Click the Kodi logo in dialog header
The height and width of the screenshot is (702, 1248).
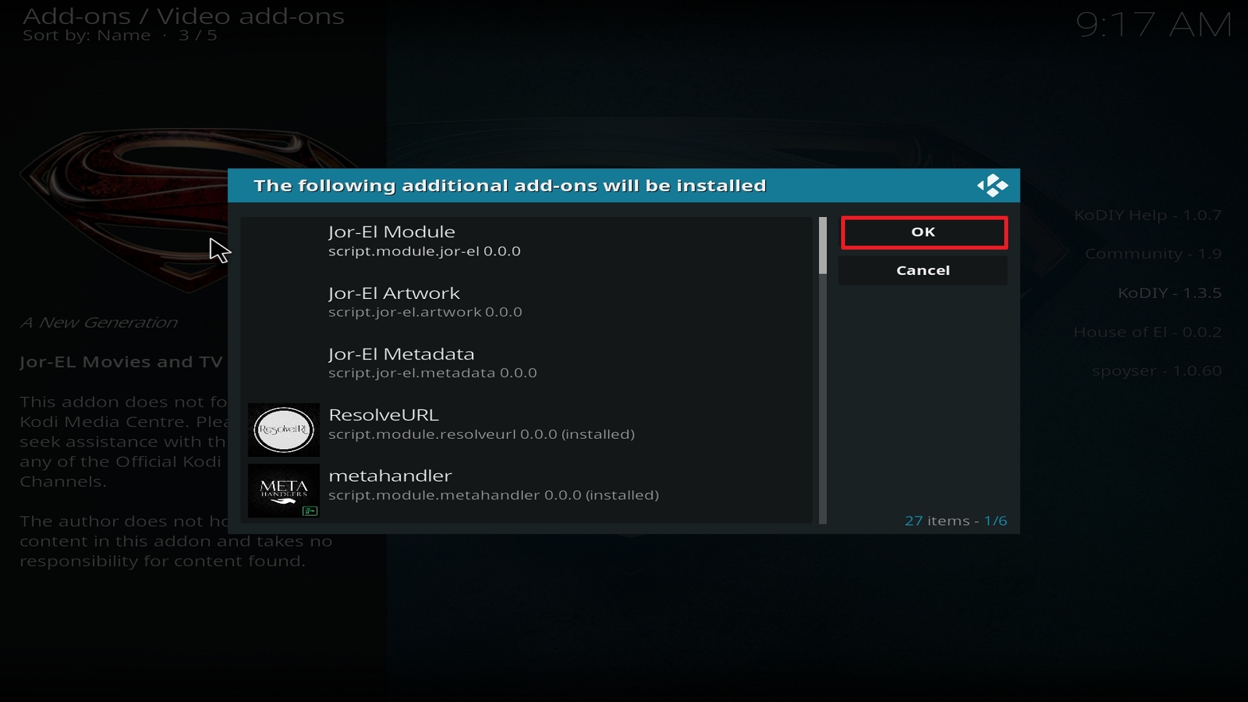coord(992,186)
